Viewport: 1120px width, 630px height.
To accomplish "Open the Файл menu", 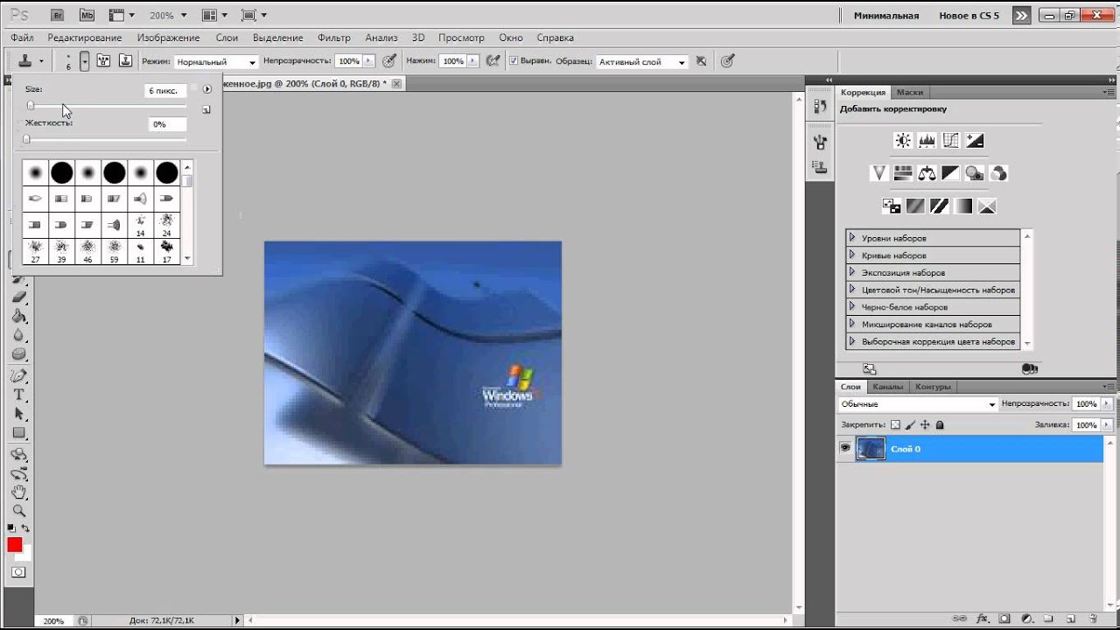I will pyautogui.click(x=23, y=38).
